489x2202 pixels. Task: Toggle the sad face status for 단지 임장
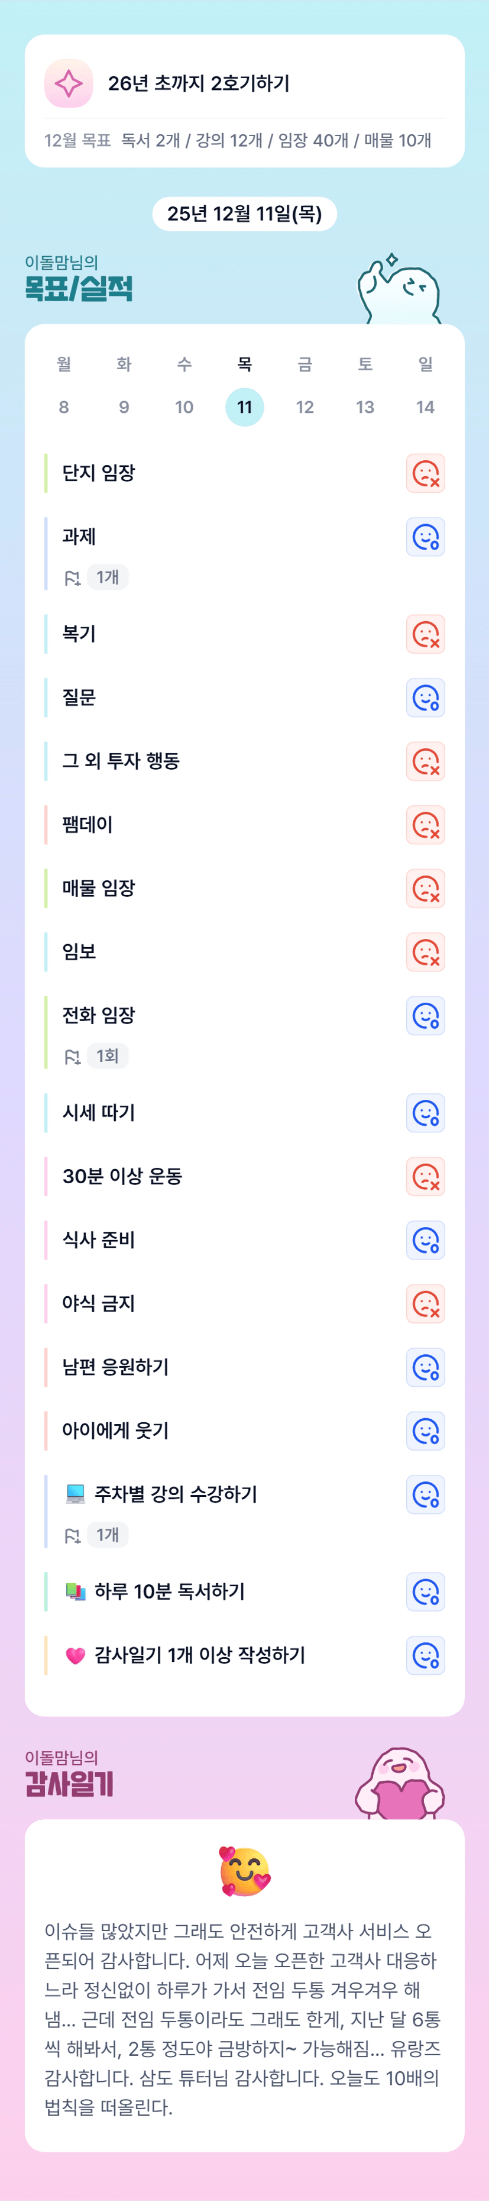click(x=425, y=473)
